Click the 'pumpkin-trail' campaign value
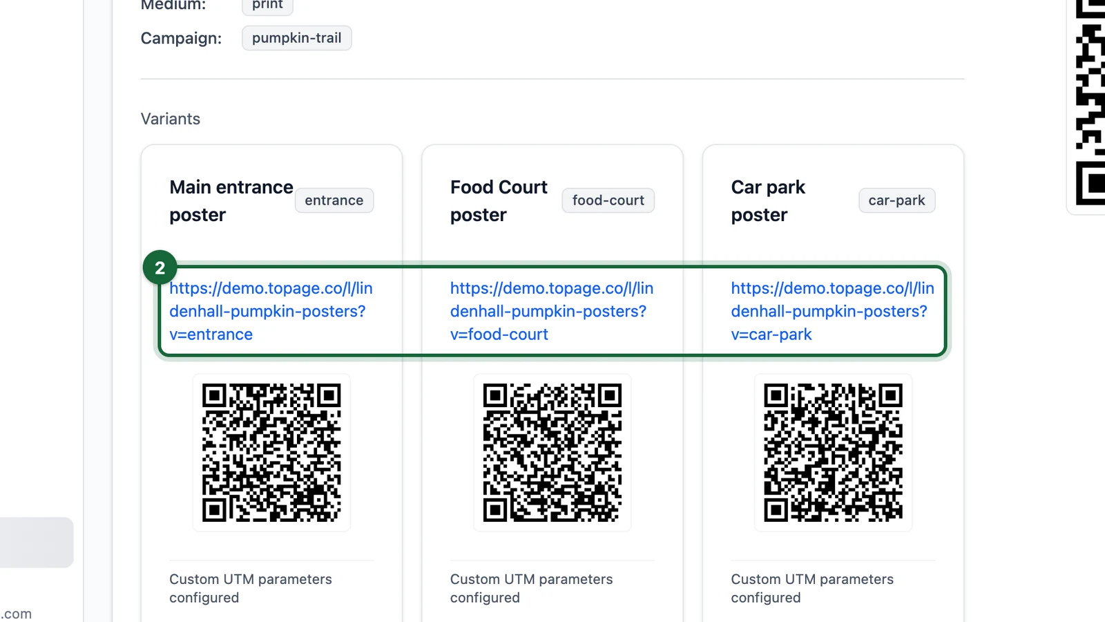The height and width of the screenshot is (622, 1105). coord(297,38)
